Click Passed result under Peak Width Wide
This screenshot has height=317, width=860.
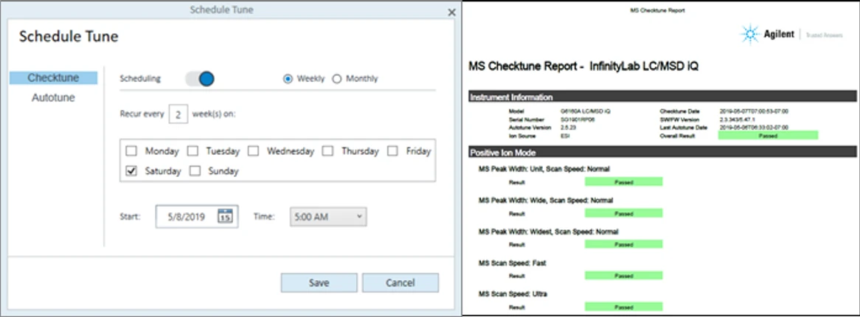coord(623,213)
